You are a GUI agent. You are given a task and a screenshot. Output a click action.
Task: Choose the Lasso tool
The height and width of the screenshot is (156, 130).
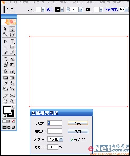click(12, 35)
